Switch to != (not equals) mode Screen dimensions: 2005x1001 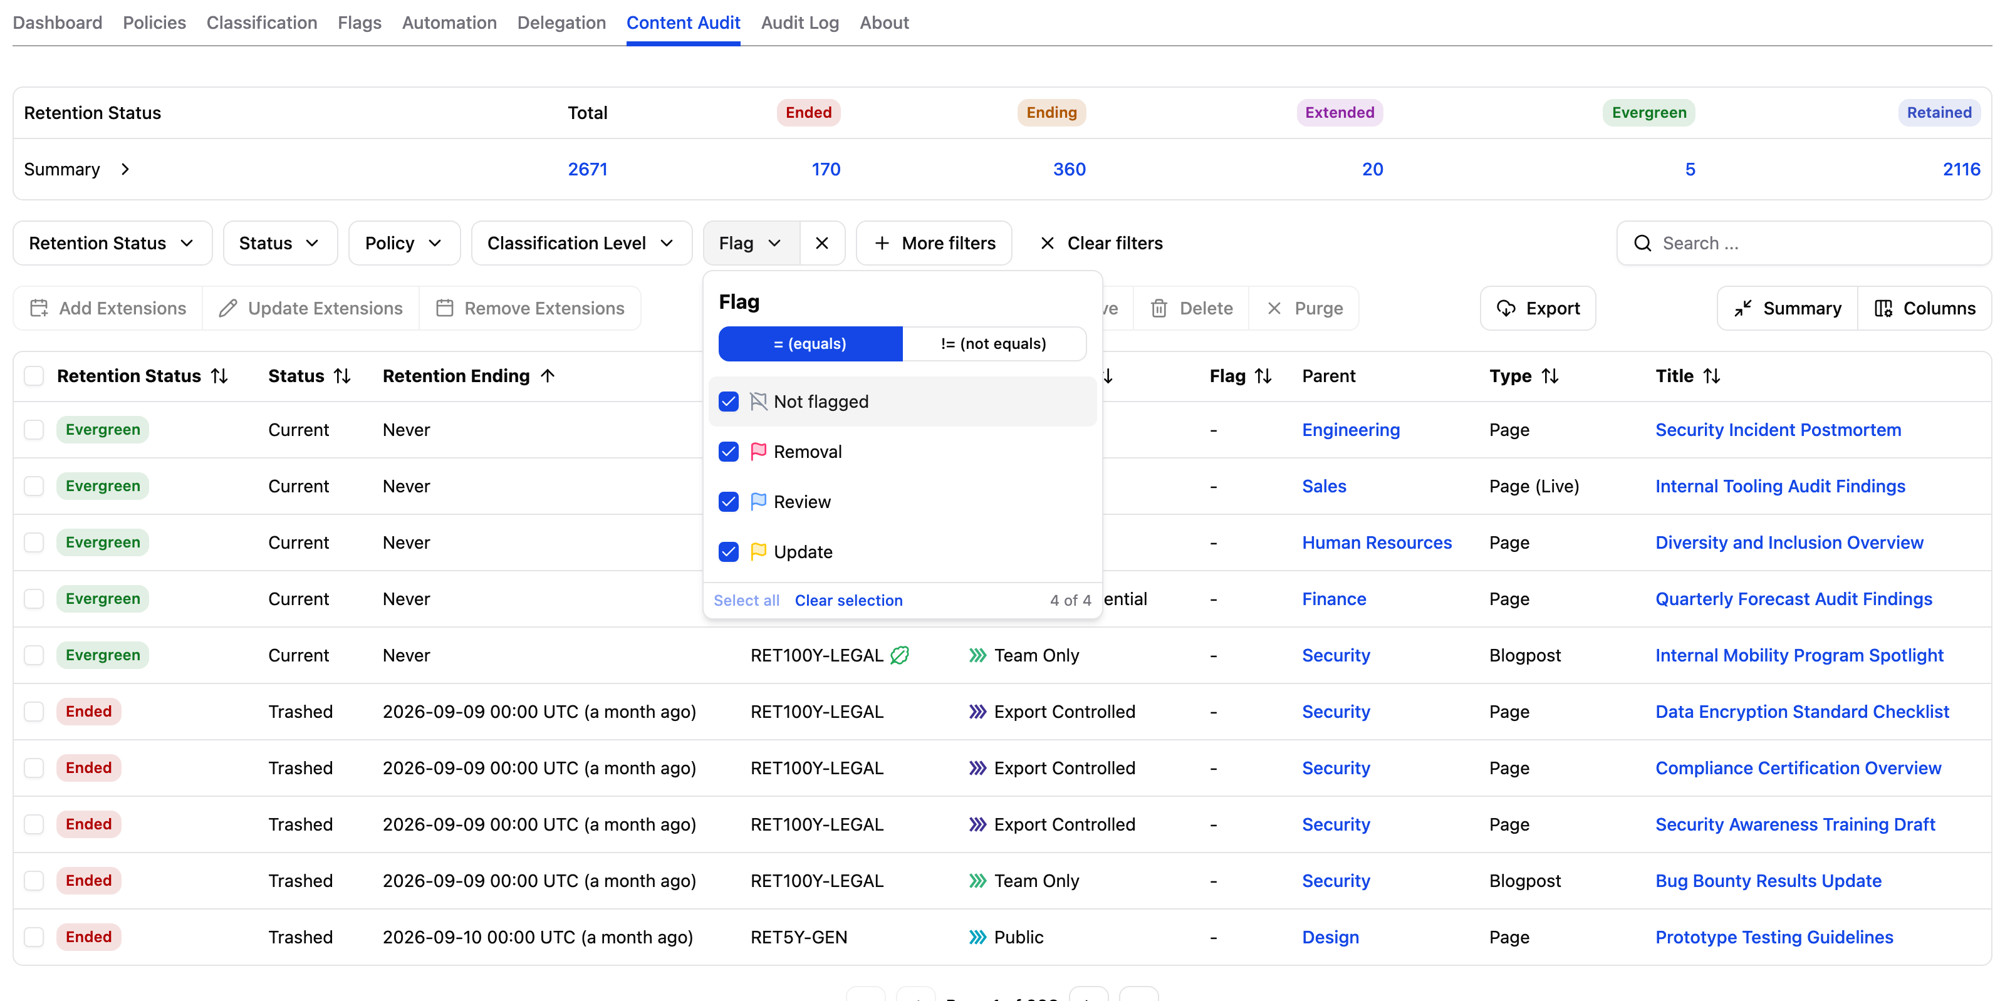tap(993, 343)
